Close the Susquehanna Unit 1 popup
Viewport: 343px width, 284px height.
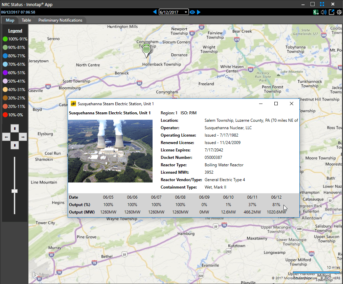click(x=292, y=104)
